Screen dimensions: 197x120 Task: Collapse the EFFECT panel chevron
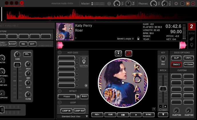coord(60,91)
